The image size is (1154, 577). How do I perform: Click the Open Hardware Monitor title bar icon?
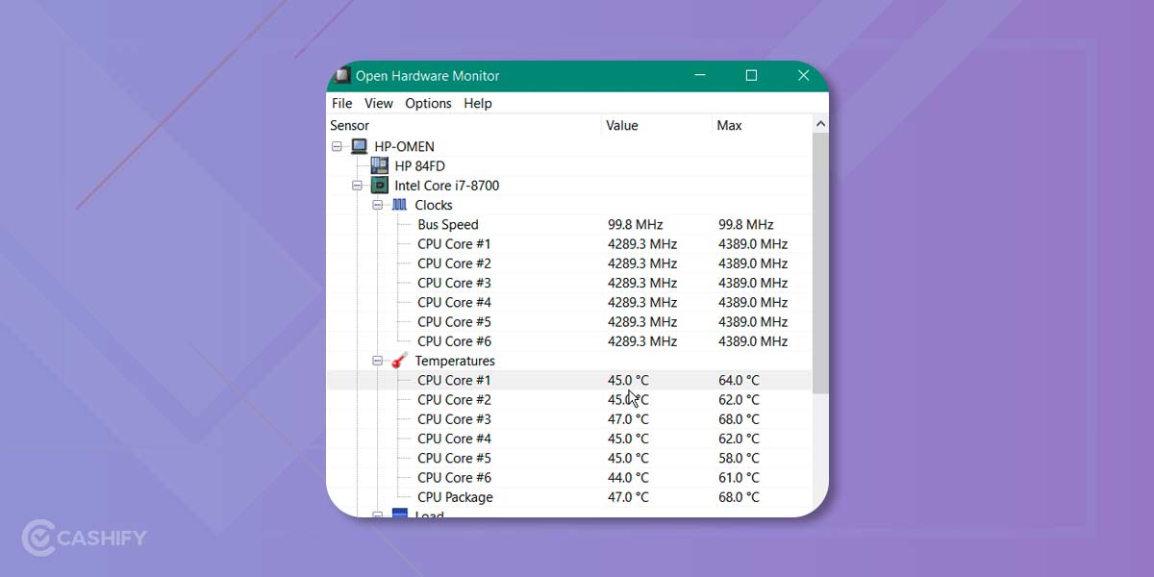click(342, 75)
